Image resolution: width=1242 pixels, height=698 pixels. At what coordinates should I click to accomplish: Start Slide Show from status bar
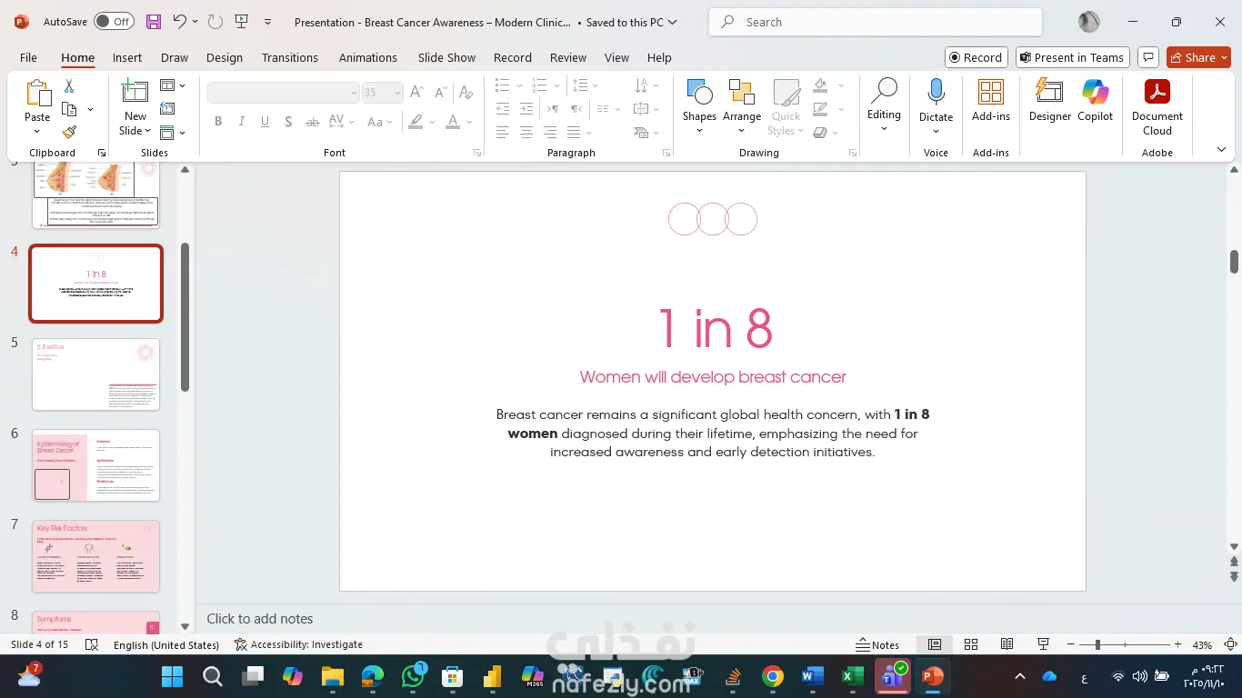1044,644
